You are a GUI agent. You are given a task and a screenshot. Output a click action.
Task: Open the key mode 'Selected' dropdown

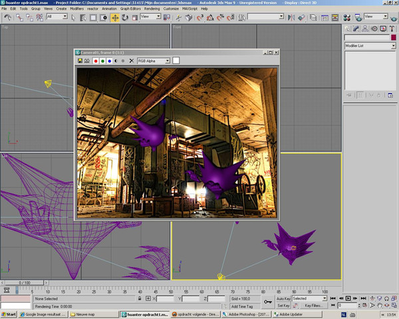pyautogui.click(x=309, y=298)
